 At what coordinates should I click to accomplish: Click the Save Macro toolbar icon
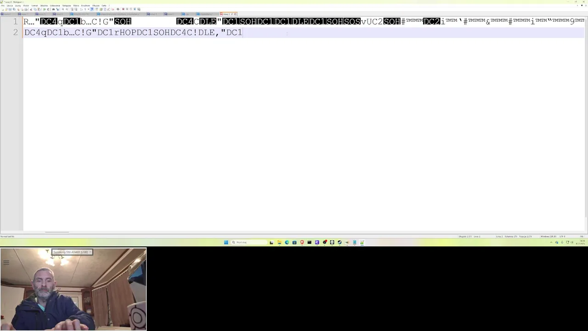click(x=139, y=9)
